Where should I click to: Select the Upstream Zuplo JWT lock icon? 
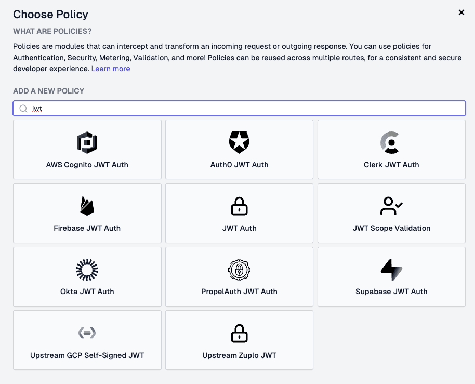pyautogui.click(x=239, y=333)
